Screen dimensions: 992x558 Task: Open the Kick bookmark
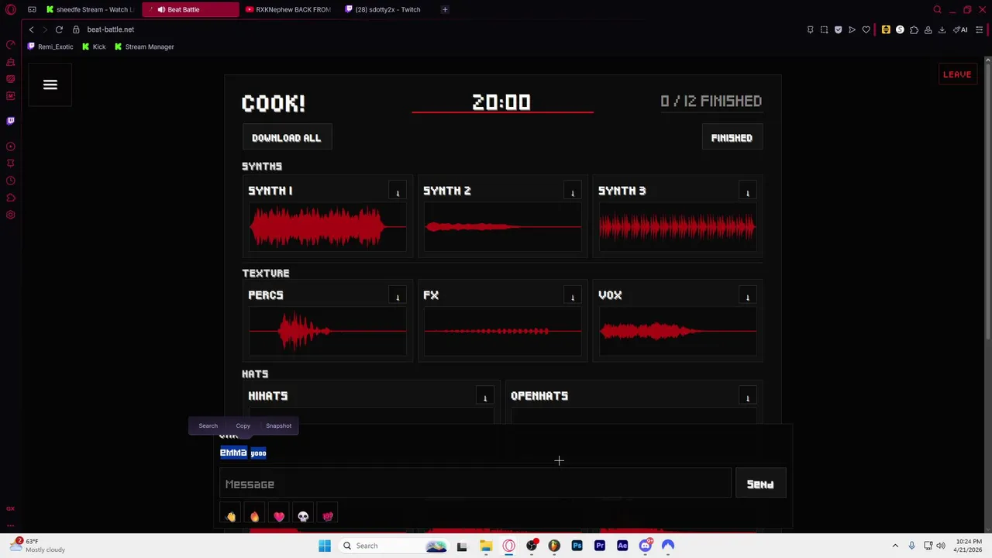[x=94, y=46]
